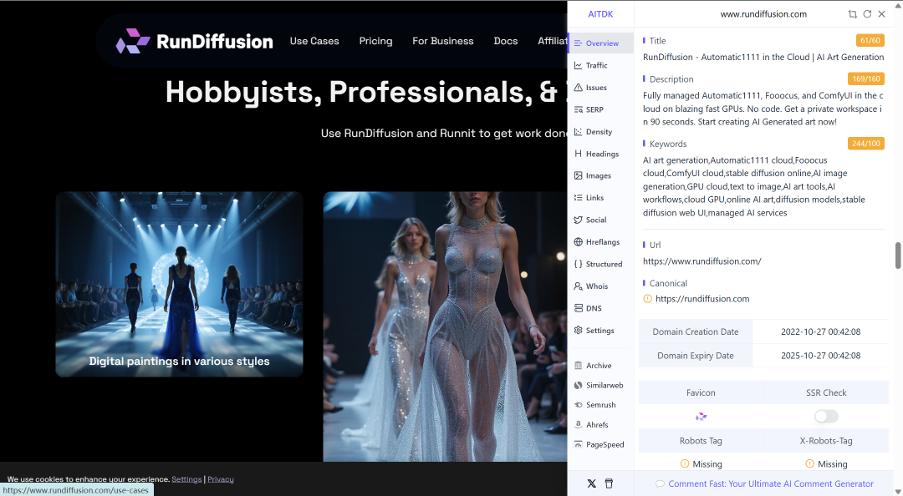Screen dimensions: 903x496
Task: Click the 169/160 description length badge
Action: [x=865, y=78]
